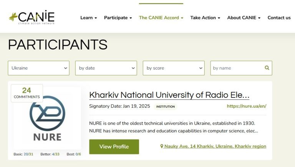Open the Learn menu
The width and height of the screenshot is (295, 167).
tap(88, 18)
